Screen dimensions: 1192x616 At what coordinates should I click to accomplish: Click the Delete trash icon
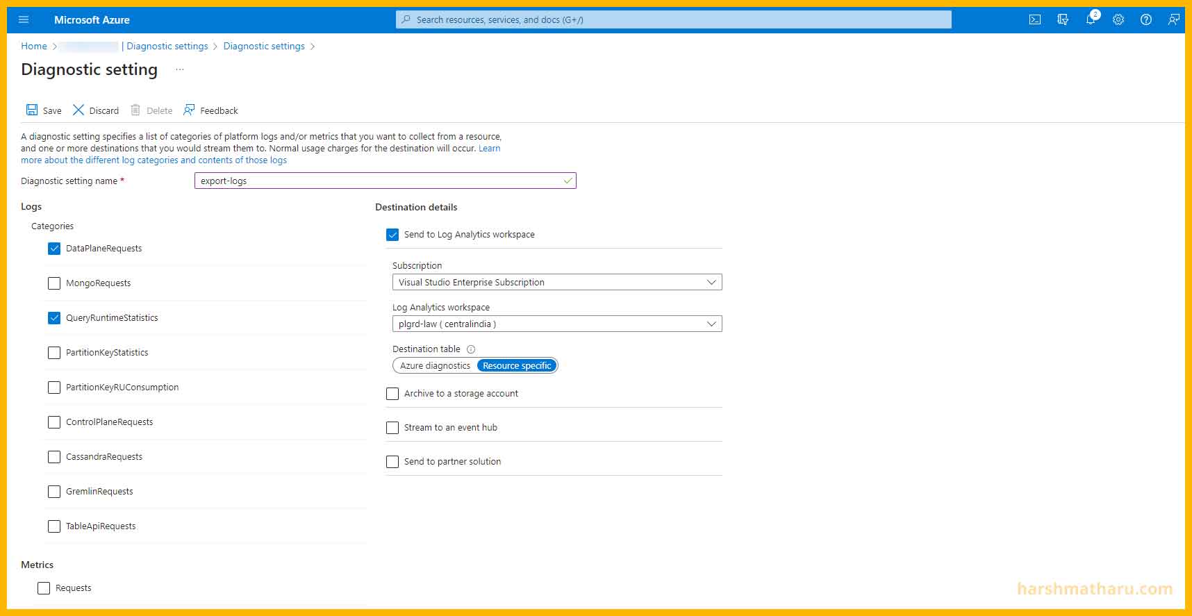coord(135,110)
